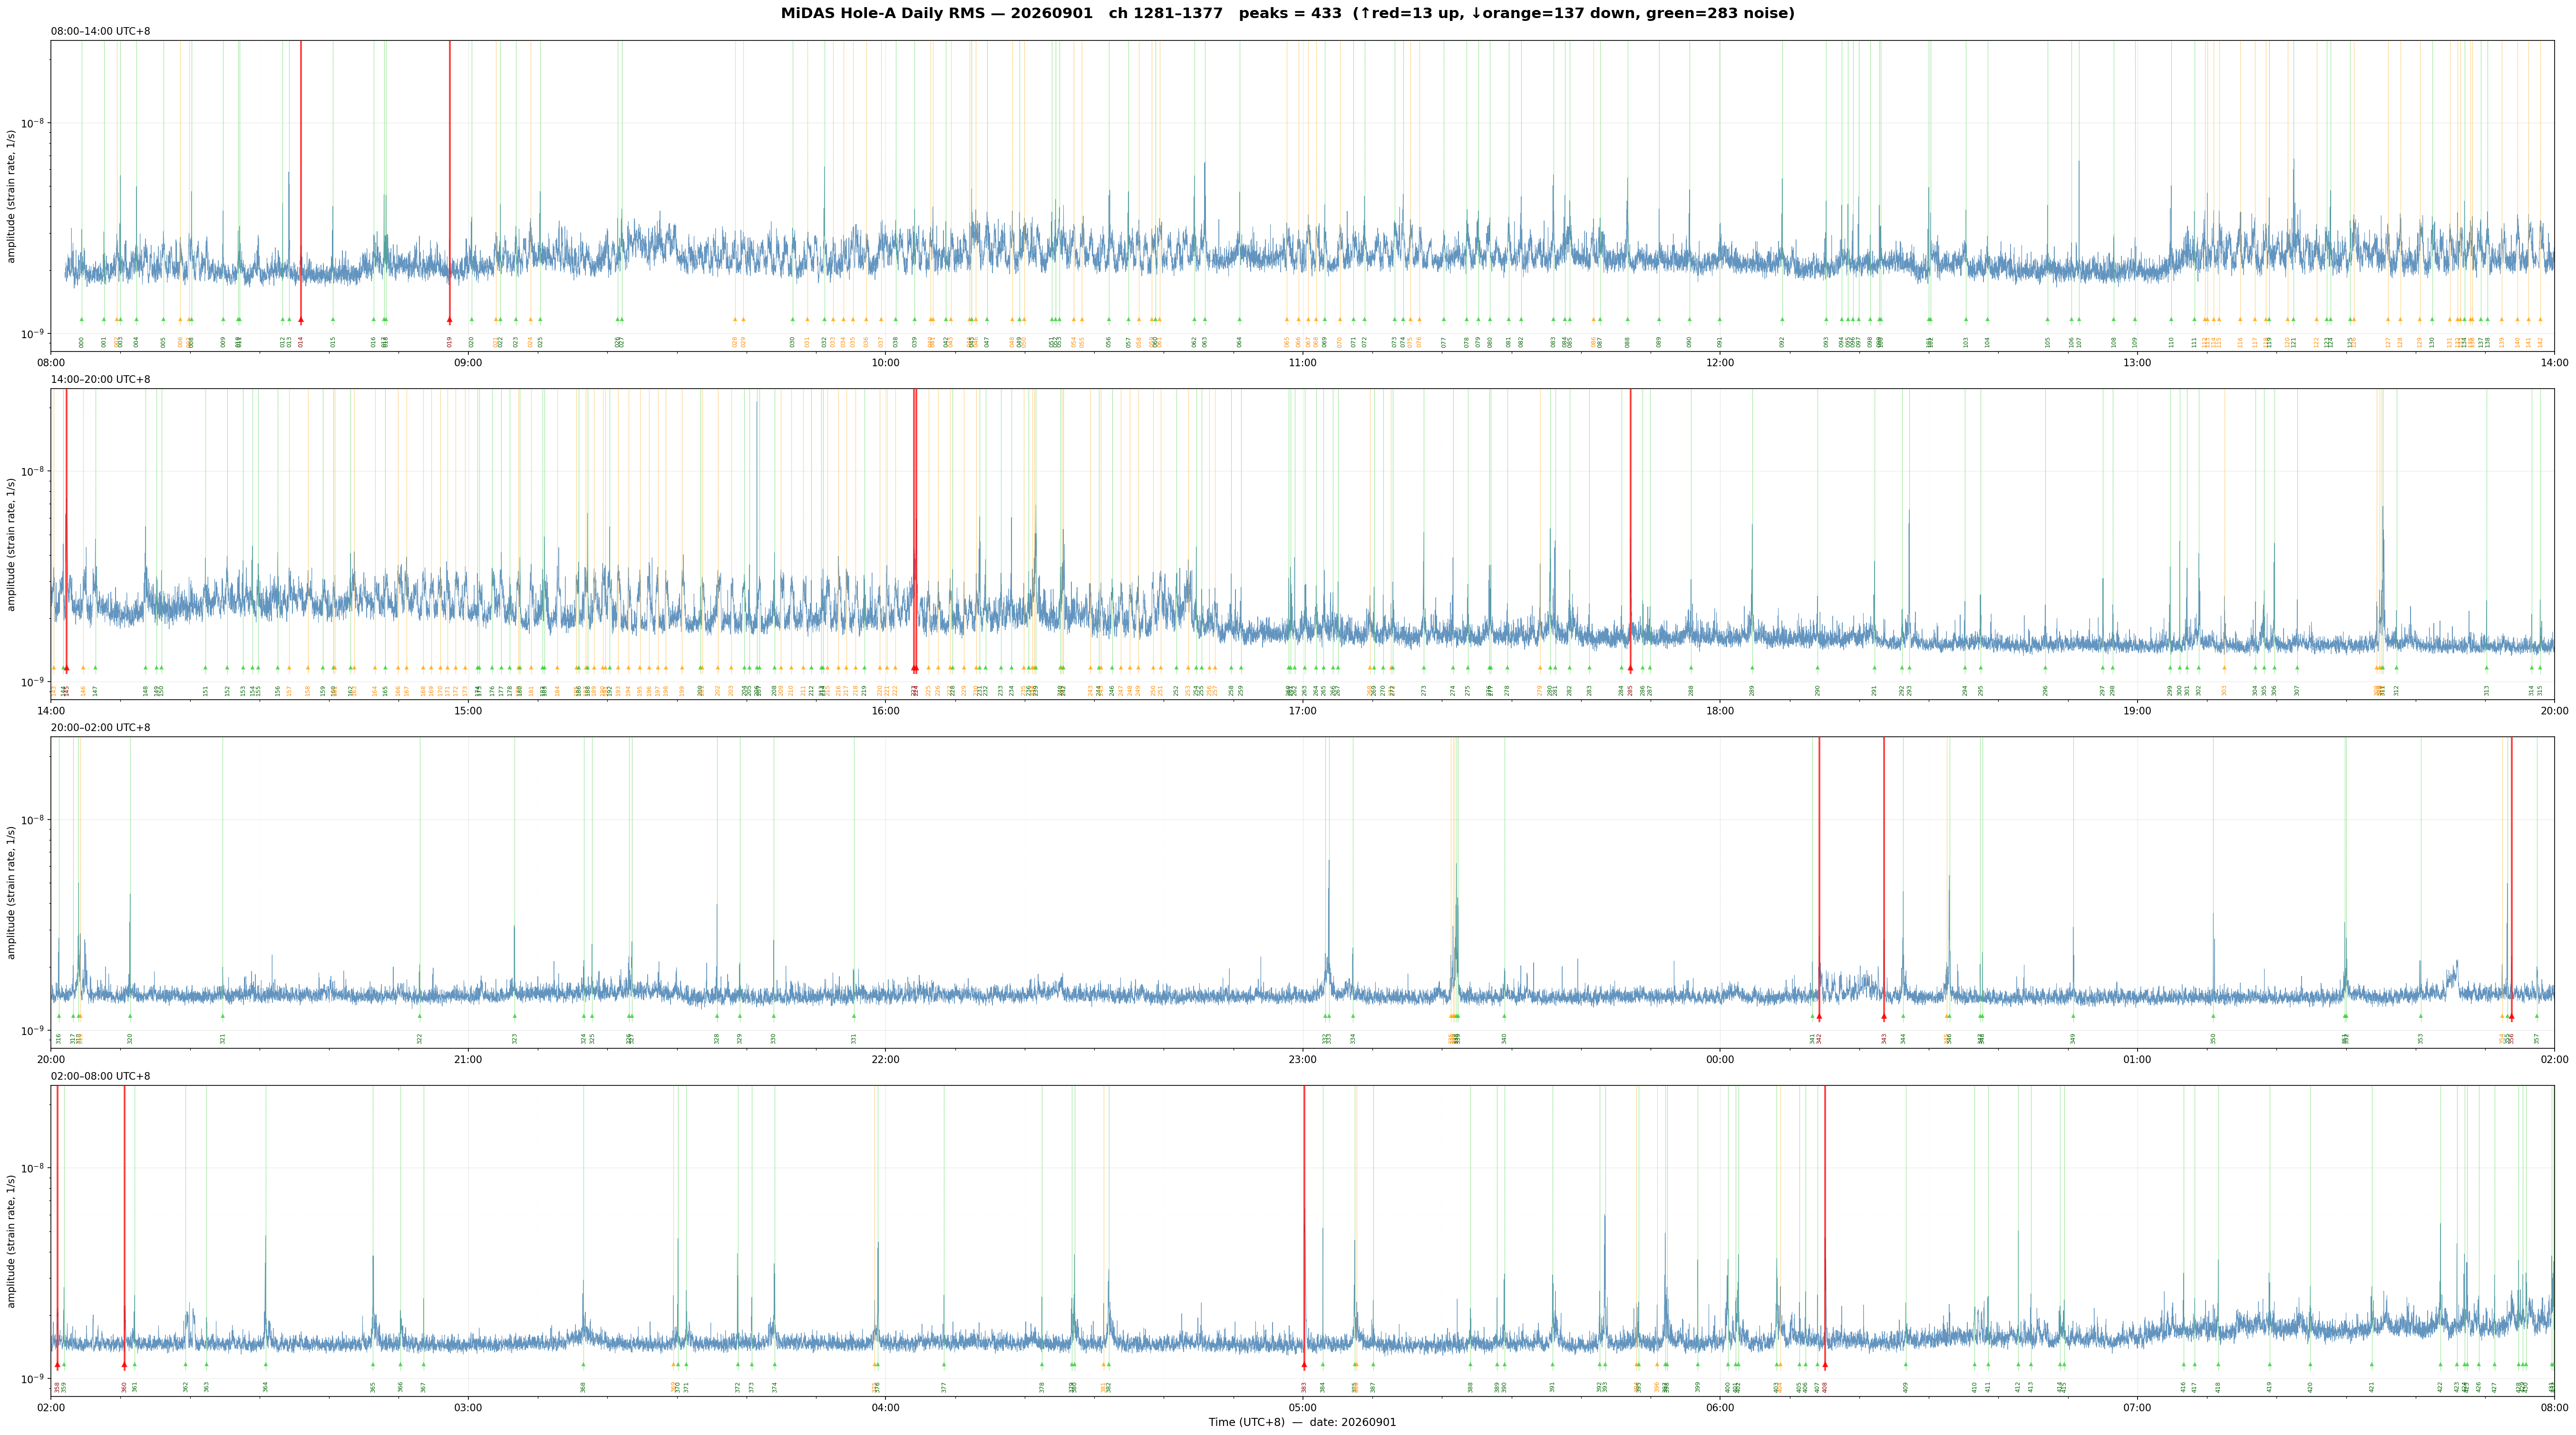
Task: Click the red peak marker labeled 014
Action: point(301,320)
